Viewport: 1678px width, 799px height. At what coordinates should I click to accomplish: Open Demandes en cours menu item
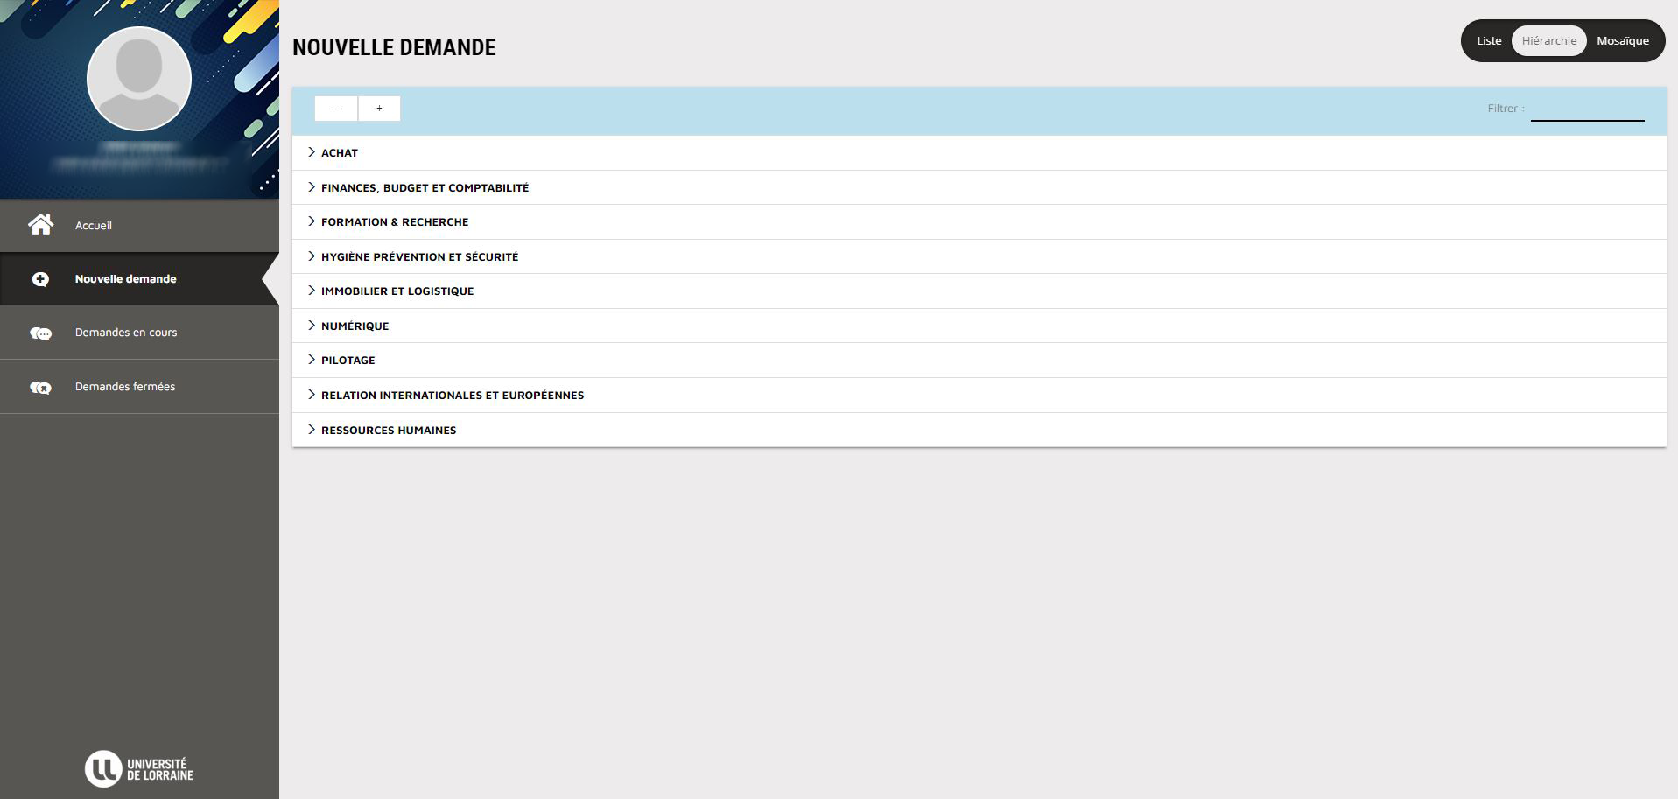click(x=126, y=333)
